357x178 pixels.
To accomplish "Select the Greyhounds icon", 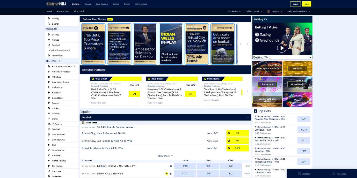I will (49, 150).
